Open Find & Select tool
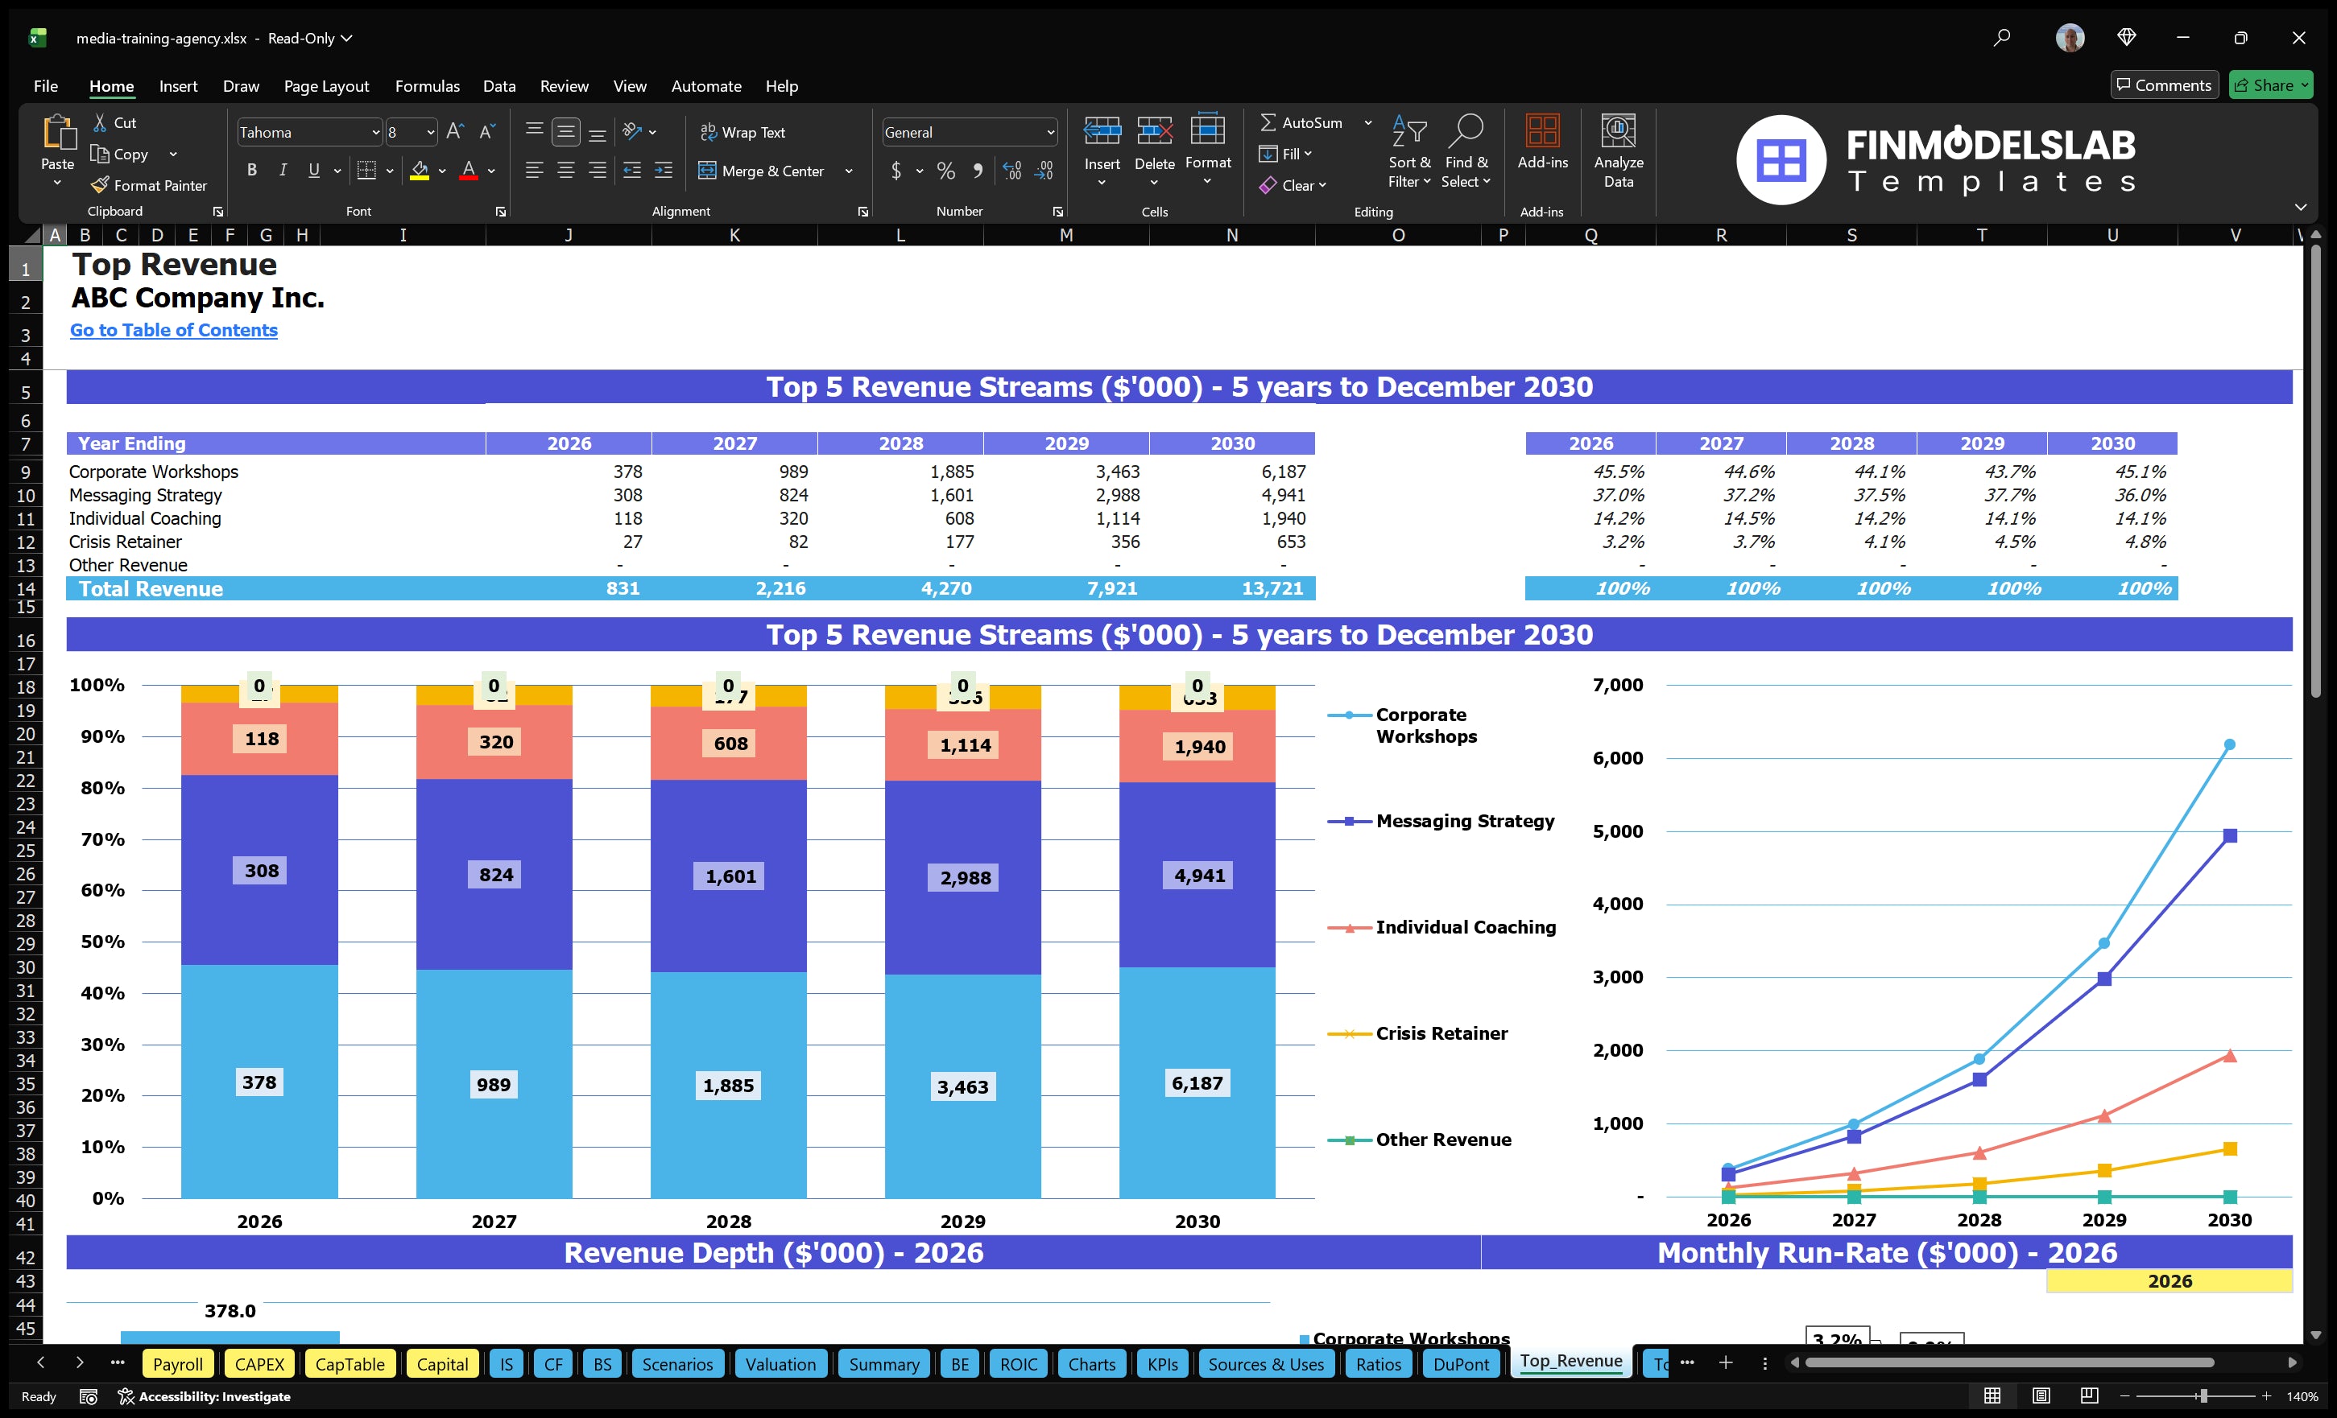This screenshot has height=1418, width=2337. (x=1466, y=151)
